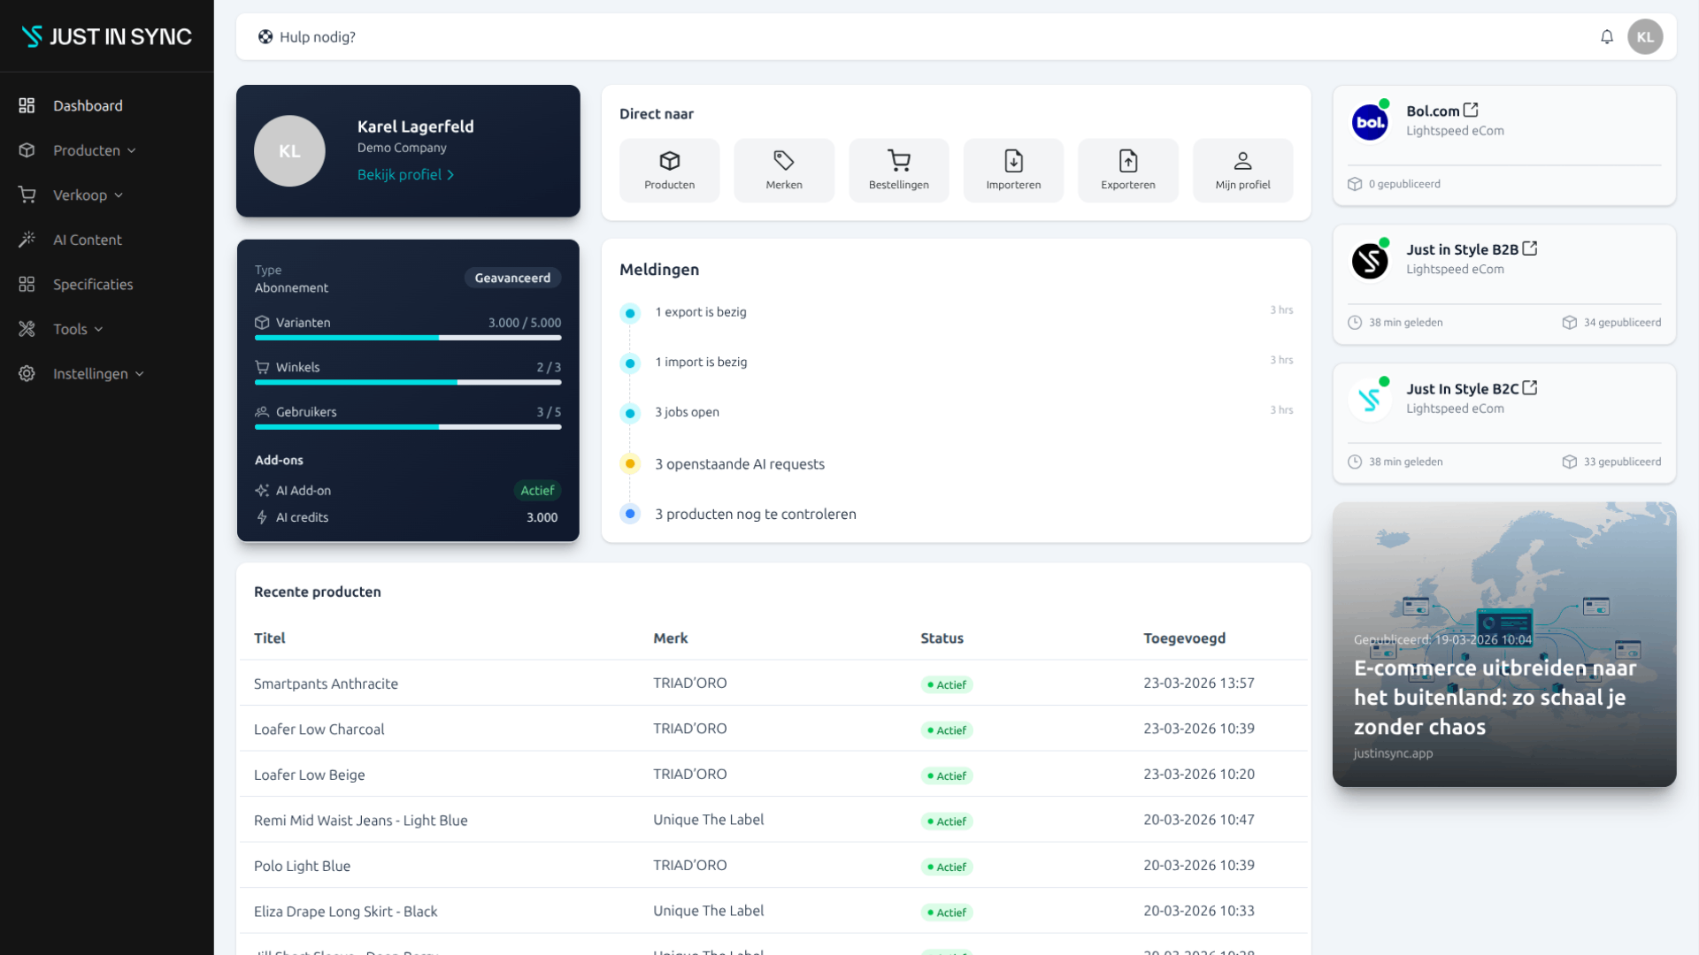Expand the Producten sidebar menu
This screenshot has width=1699, height=955.
[131, 150]
